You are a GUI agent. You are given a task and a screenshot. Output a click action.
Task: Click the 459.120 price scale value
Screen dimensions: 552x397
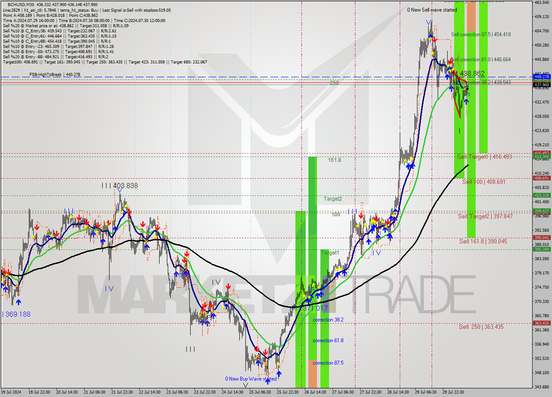pos(542,16)
